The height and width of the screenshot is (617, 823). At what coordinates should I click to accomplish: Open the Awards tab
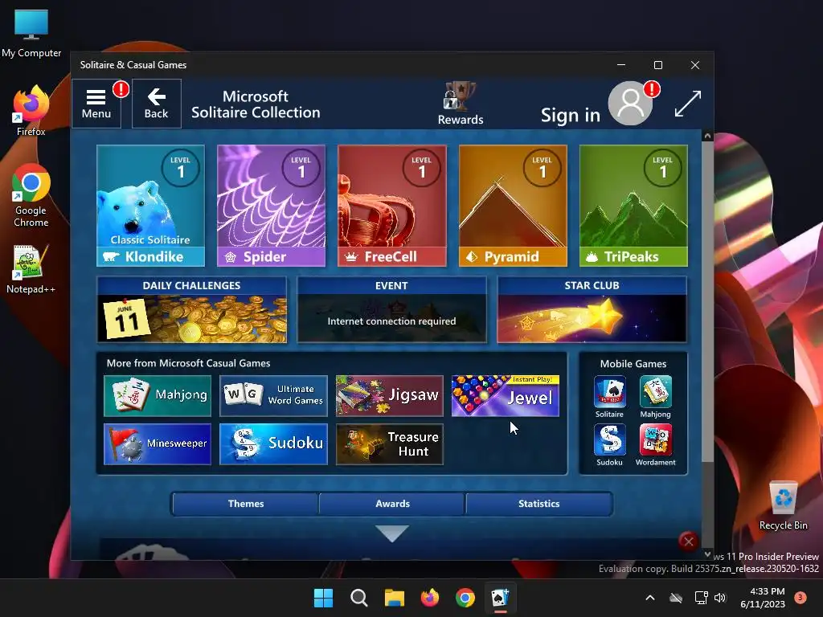pyautogui.click(x=392, y=504)
